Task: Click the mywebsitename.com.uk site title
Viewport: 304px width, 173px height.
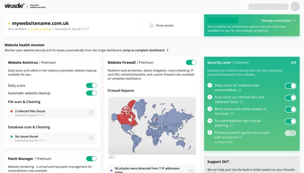Action: (40, 23)
